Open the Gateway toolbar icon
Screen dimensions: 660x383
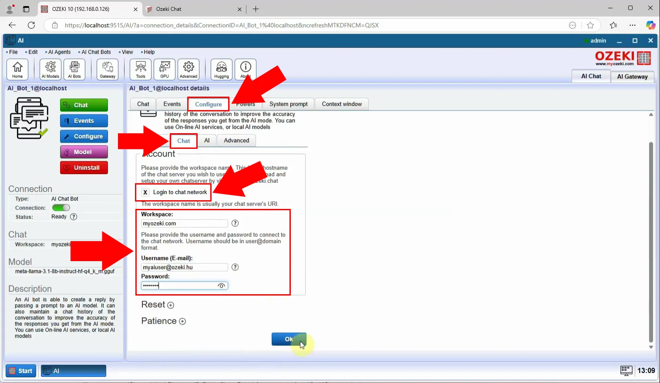[x=108, y=70]
